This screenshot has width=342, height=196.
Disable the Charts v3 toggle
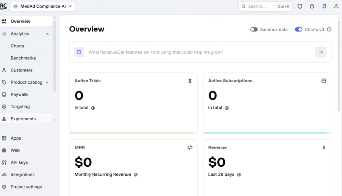tap(299, 30)
